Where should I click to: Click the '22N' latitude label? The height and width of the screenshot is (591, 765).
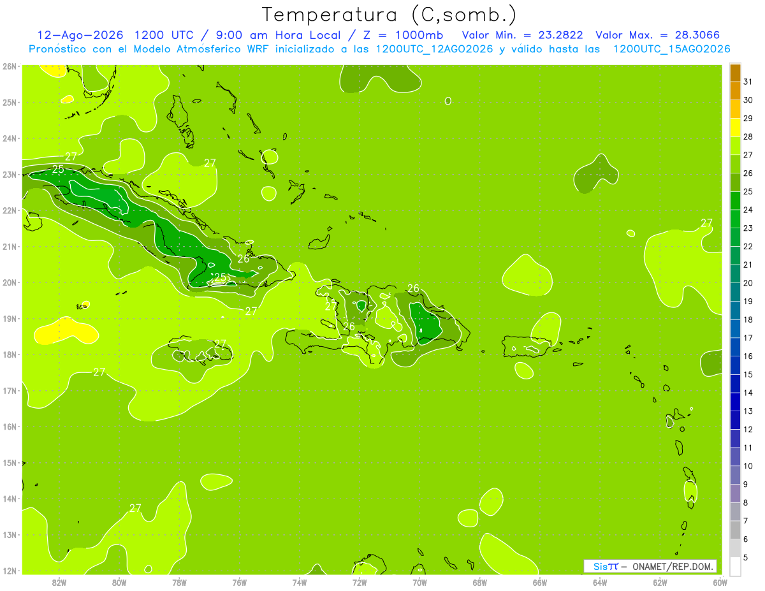[x=9, y=210]
